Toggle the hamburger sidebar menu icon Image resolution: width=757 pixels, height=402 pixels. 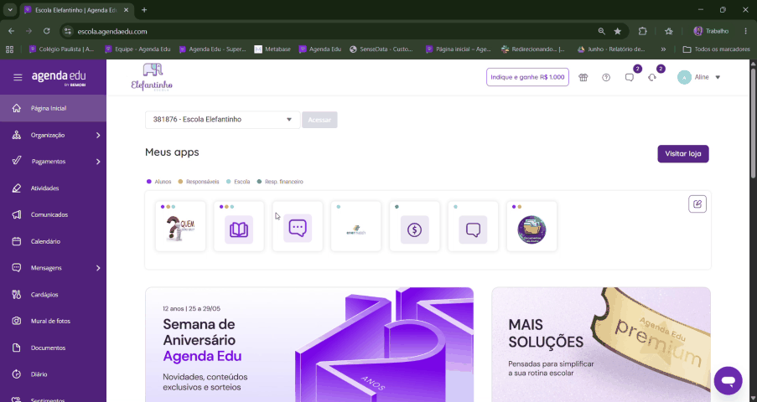point(18,77)
